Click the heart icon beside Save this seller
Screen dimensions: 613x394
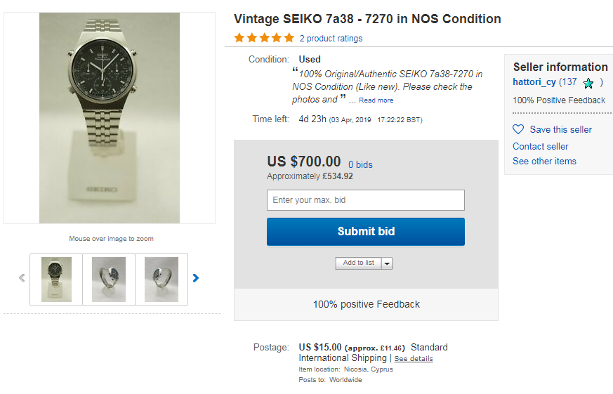click(x=518, y=129)
